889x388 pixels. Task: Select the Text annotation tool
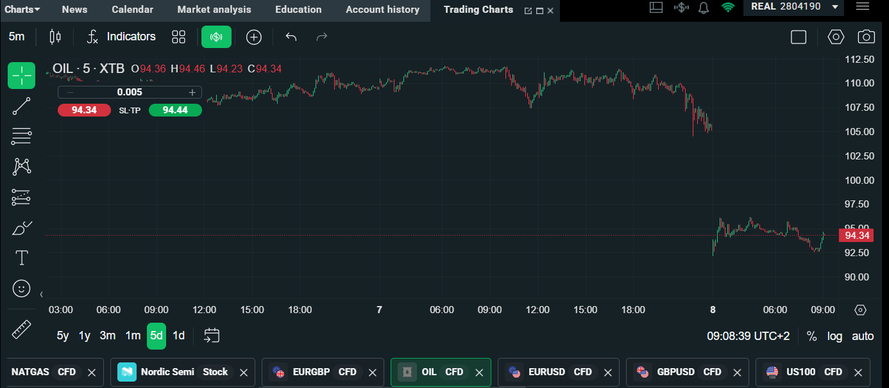21,257
